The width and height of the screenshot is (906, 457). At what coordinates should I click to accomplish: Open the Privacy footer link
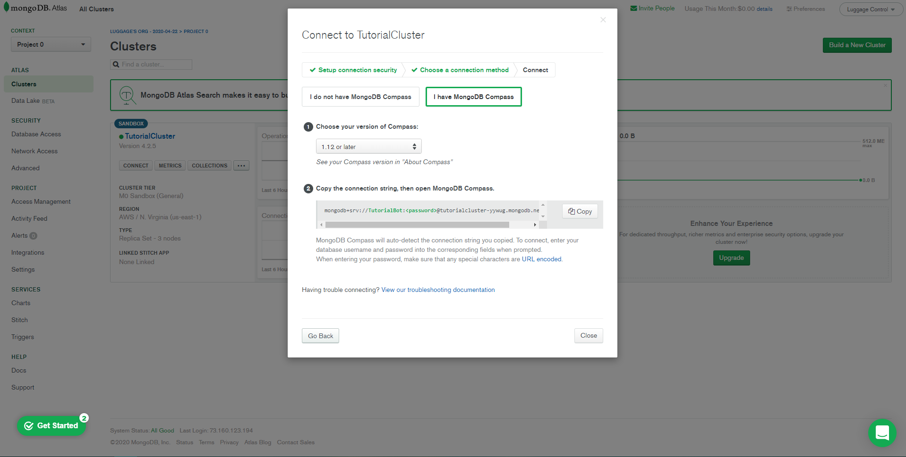point(229,442)
